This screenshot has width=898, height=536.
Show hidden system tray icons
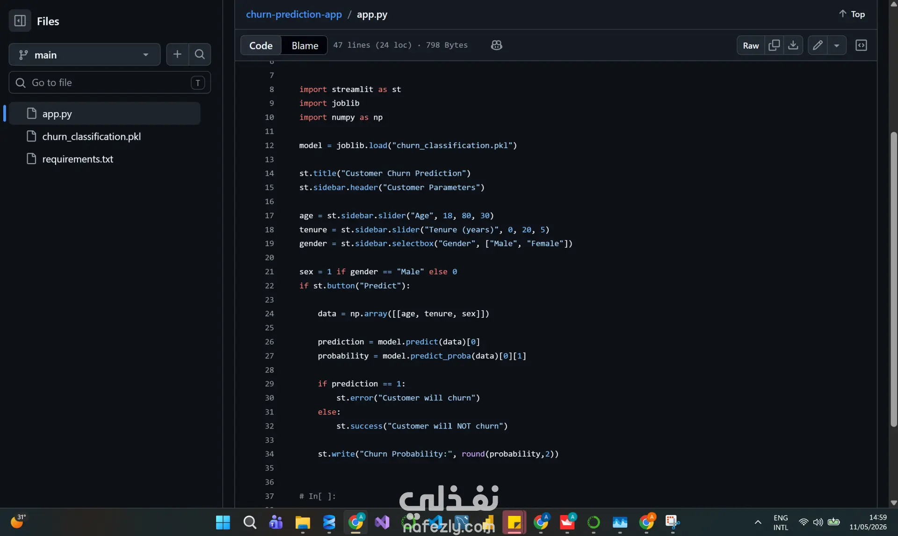[x=758, y=522]
